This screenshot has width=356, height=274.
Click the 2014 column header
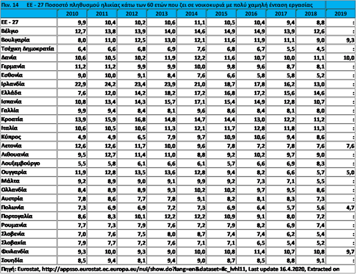[192, 13]
